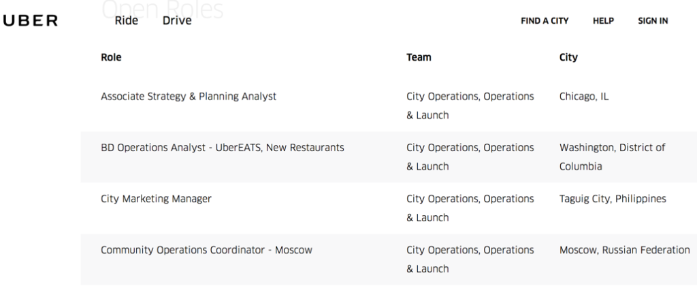The height and width of the screenshot is (286, 697).
Task: Select the Taguig City, Philippines cell
Action: click(613, 199)
